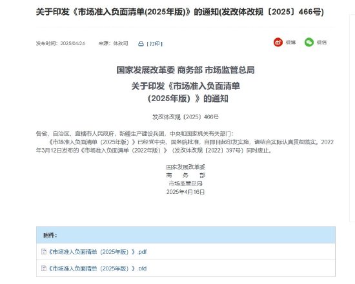Click the 微信 text label
The height and width of the screenshot is (284, 355).
321,43
